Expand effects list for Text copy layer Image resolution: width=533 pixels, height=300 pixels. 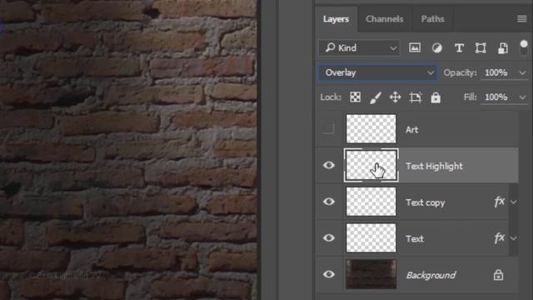click(x=514, y=202)
